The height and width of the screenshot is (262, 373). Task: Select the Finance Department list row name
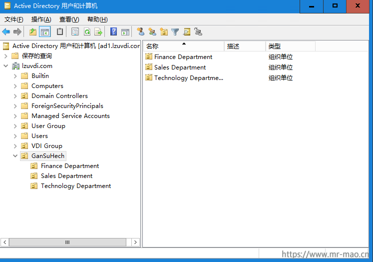pos(183,57)
